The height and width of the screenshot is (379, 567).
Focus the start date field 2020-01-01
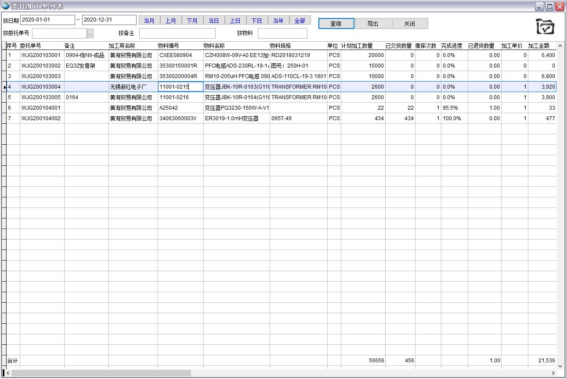click(x=47, y=20)
